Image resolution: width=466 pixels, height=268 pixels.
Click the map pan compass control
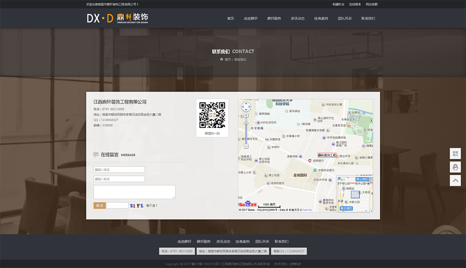point(246,107)
